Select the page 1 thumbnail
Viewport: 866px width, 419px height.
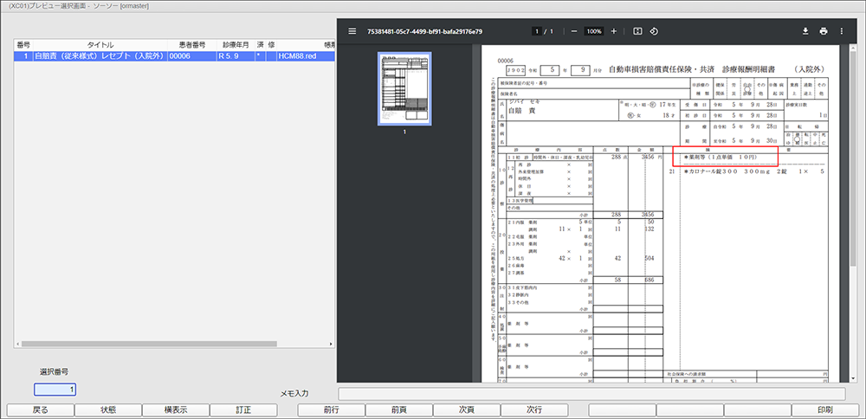click(x=404, y=88)
